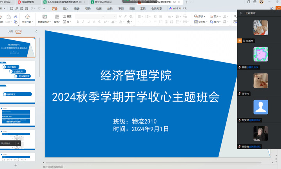Switch slide panel to 大纲 outline view
Viewport: 281px width, 169px height.
point(10,31)
